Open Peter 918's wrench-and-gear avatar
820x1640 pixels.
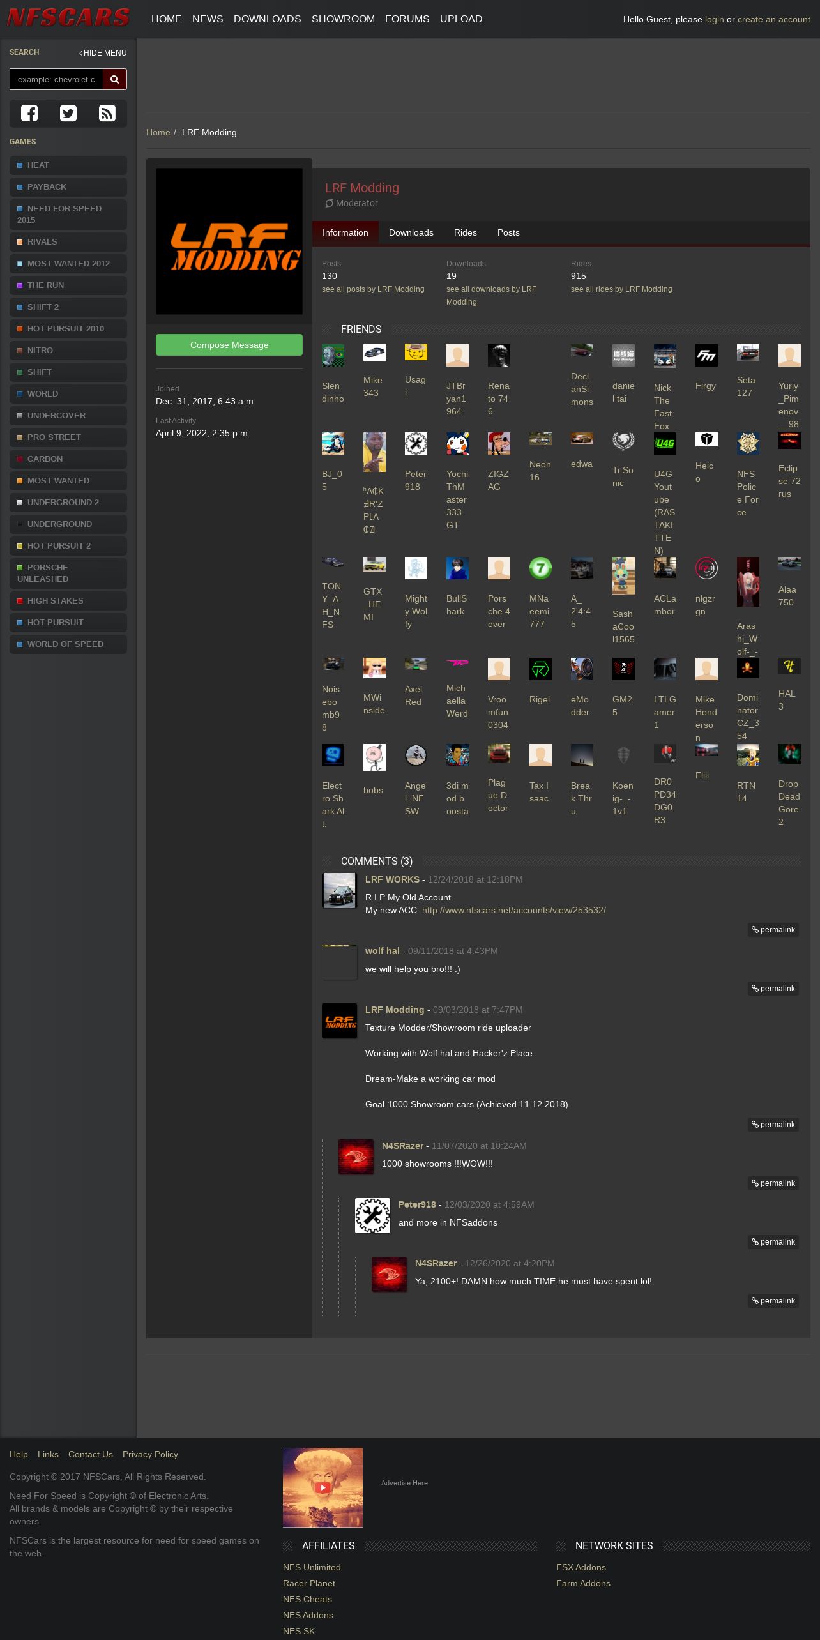pyautogui.click(x=416, y=443)
